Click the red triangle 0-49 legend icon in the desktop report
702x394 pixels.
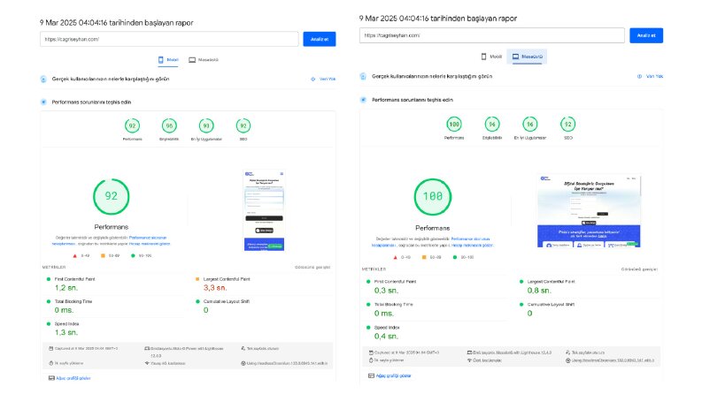[x=395, y=257]
